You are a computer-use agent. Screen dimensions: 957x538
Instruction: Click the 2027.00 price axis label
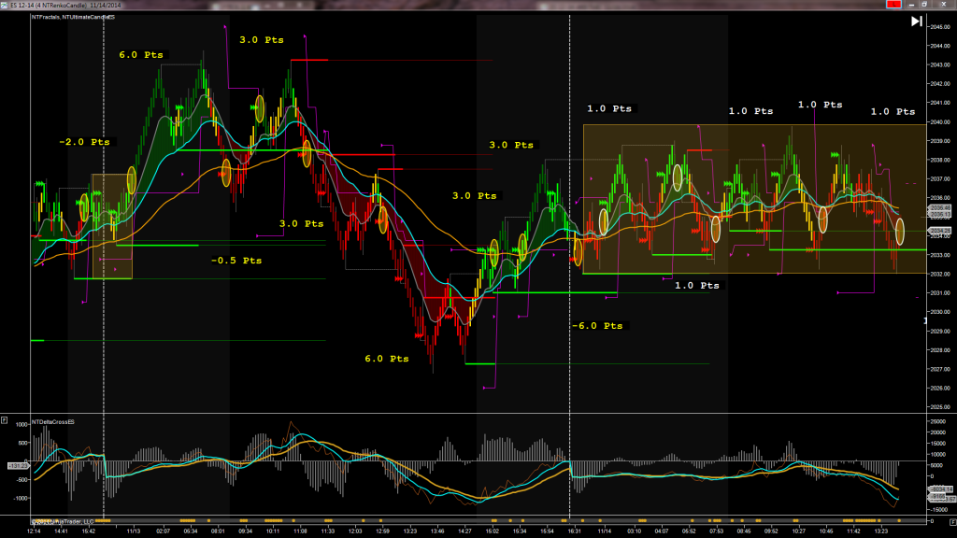(940, 369)
